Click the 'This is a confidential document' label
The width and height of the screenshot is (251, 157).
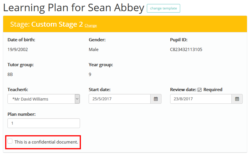[x=46, y=142]
